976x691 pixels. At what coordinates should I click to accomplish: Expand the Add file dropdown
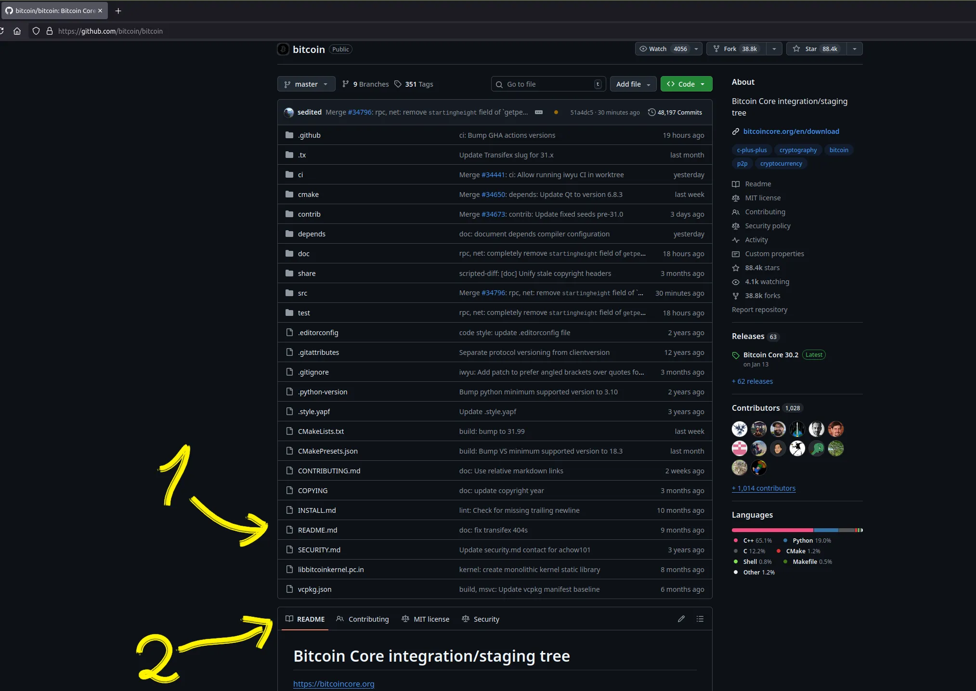point(633,84)
